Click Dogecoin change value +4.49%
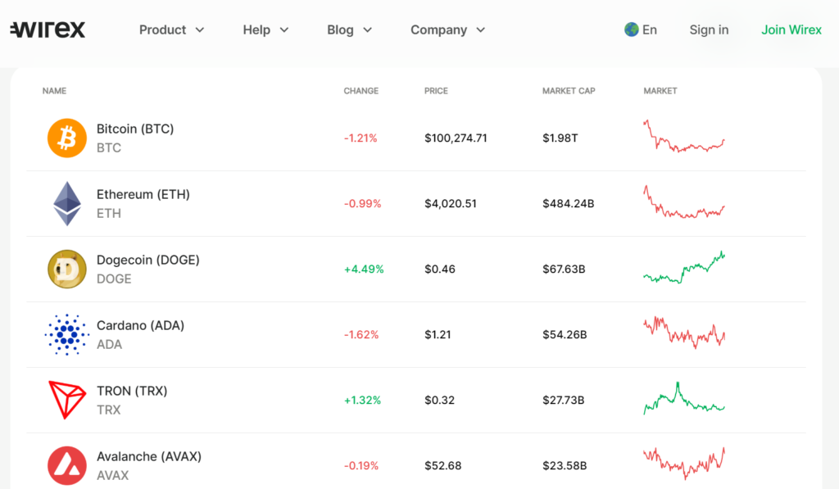Image resolution: width=839 pixels, height=489 pixels. coord(364,269)
